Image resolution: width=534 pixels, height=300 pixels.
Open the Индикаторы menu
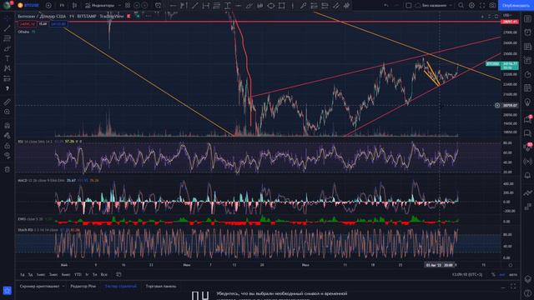99,6
